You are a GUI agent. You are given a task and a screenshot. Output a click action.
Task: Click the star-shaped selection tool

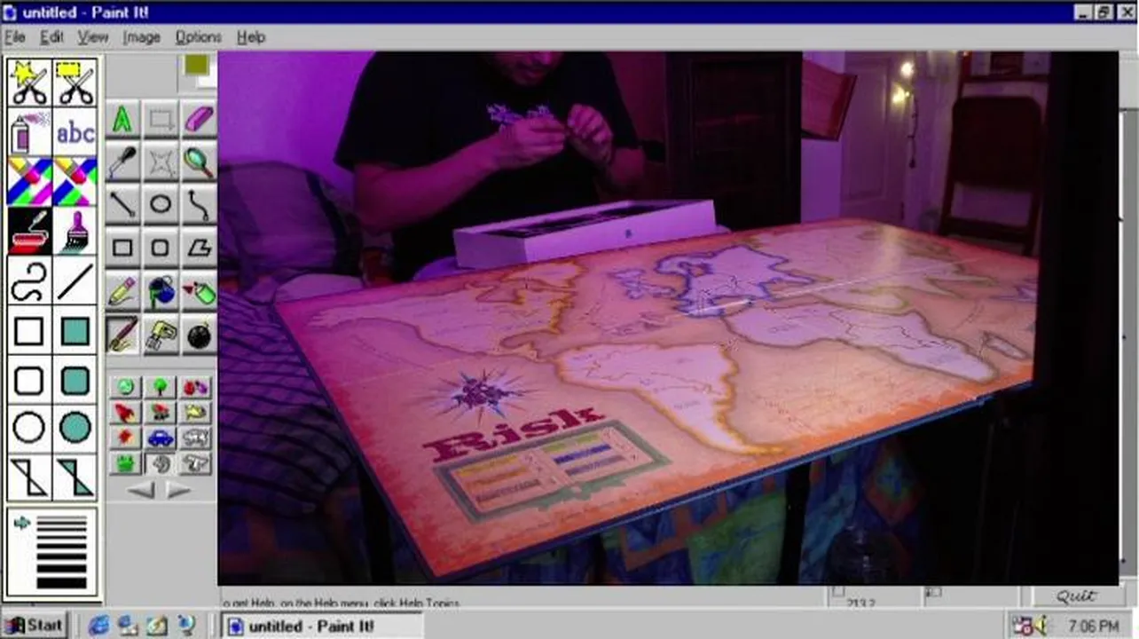tap(161, 162)
